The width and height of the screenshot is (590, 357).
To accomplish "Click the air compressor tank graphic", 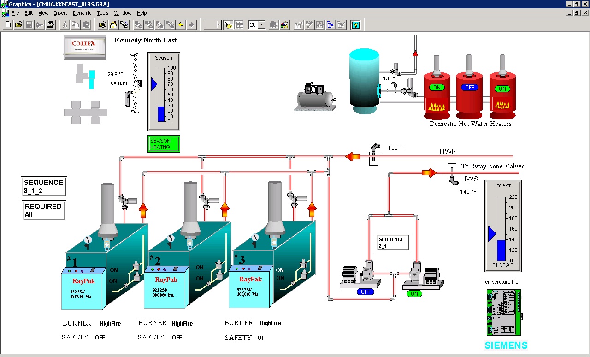I will [x=314, y=98].
